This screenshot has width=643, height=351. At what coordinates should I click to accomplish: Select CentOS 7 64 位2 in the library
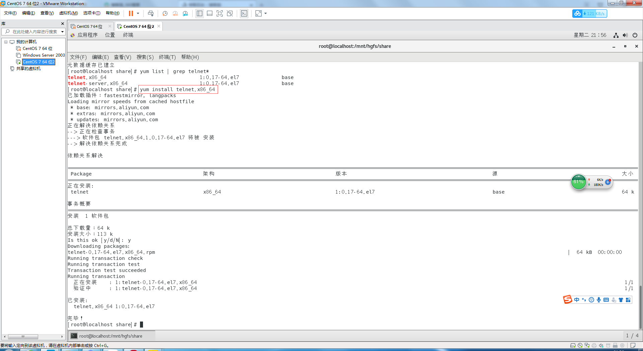pos(39,62)
